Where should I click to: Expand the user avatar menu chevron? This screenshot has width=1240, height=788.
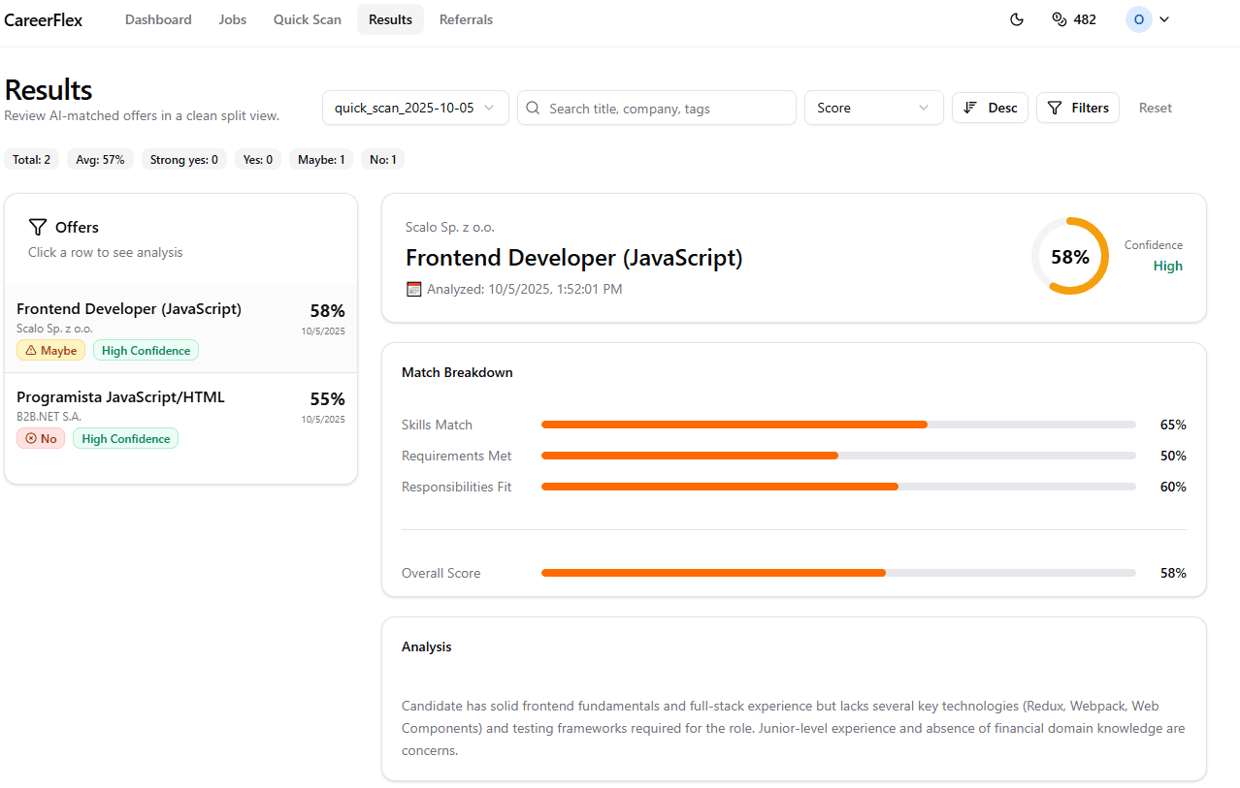pos(1163,19)
